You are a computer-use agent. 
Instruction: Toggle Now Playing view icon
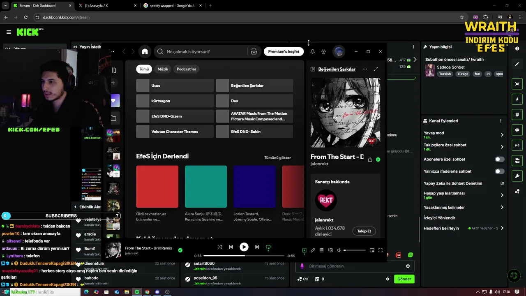tap(304, 250)
